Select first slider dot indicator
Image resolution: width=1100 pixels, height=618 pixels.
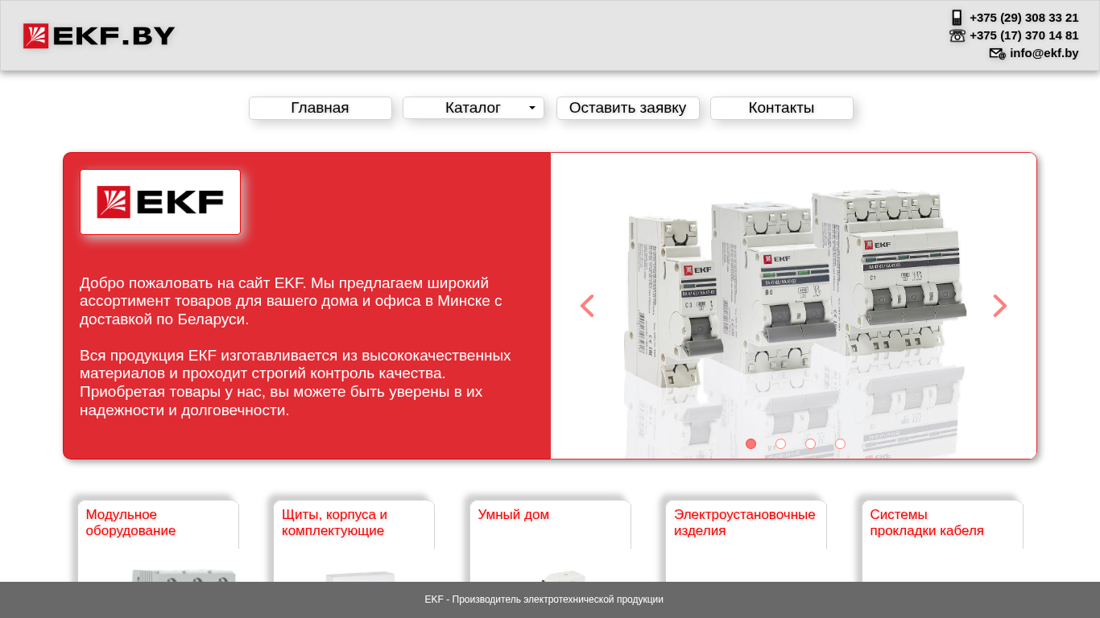coord(751,444)
